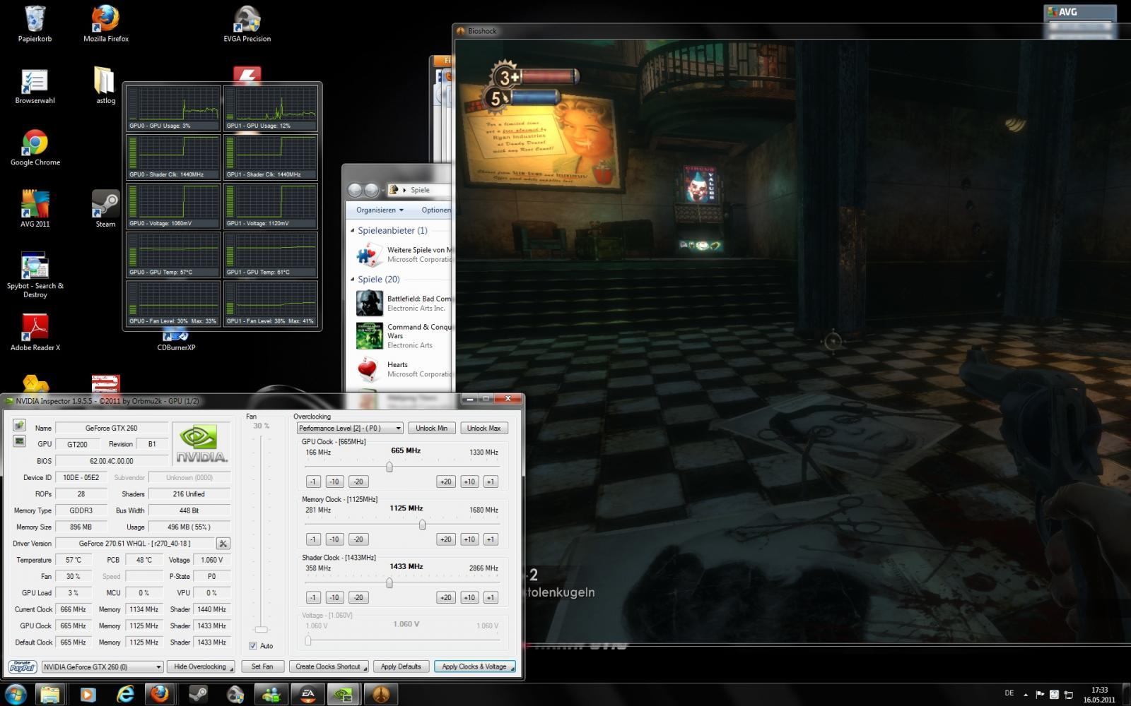Viewport: 1131px width, 706px height.
Task: Click the Unlock Min button
Action: coord(431,428)
